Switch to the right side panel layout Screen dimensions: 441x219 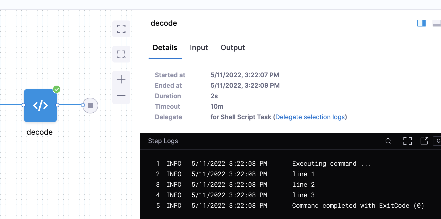[421, 23]
